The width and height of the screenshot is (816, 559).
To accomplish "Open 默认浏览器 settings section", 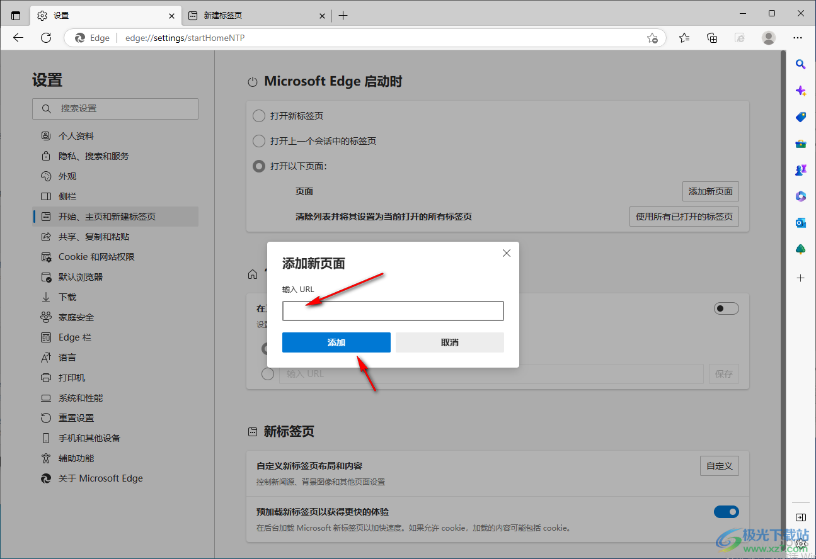I will pyautogui.click(x=115, y=277).
